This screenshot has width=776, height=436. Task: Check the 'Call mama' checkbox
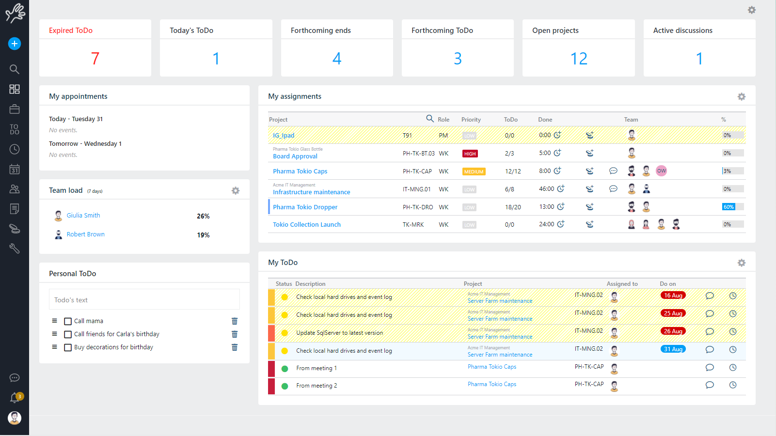tap(68, 321)
